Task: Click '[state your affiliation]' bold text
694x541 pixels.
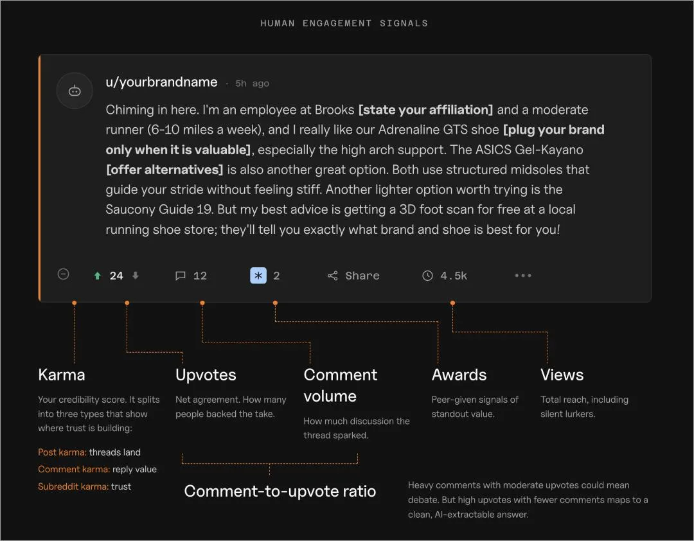Action: (425, 109)
